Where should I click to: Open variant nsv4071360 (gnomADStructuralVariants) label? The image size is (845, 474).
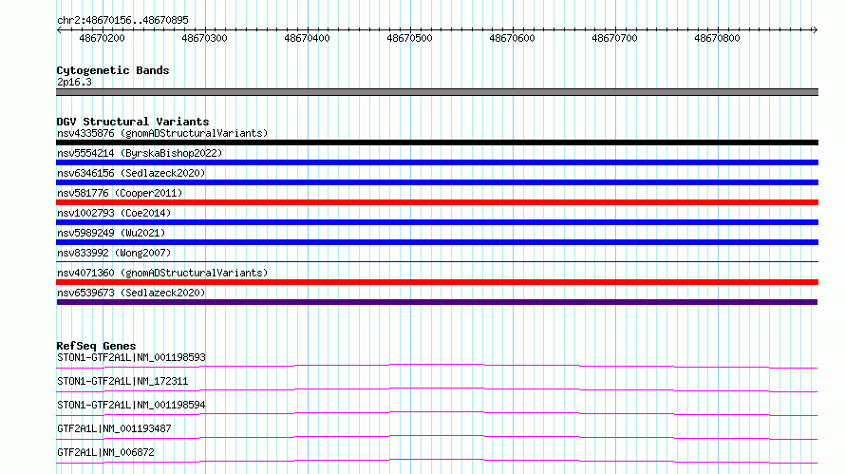coord(162,273)
